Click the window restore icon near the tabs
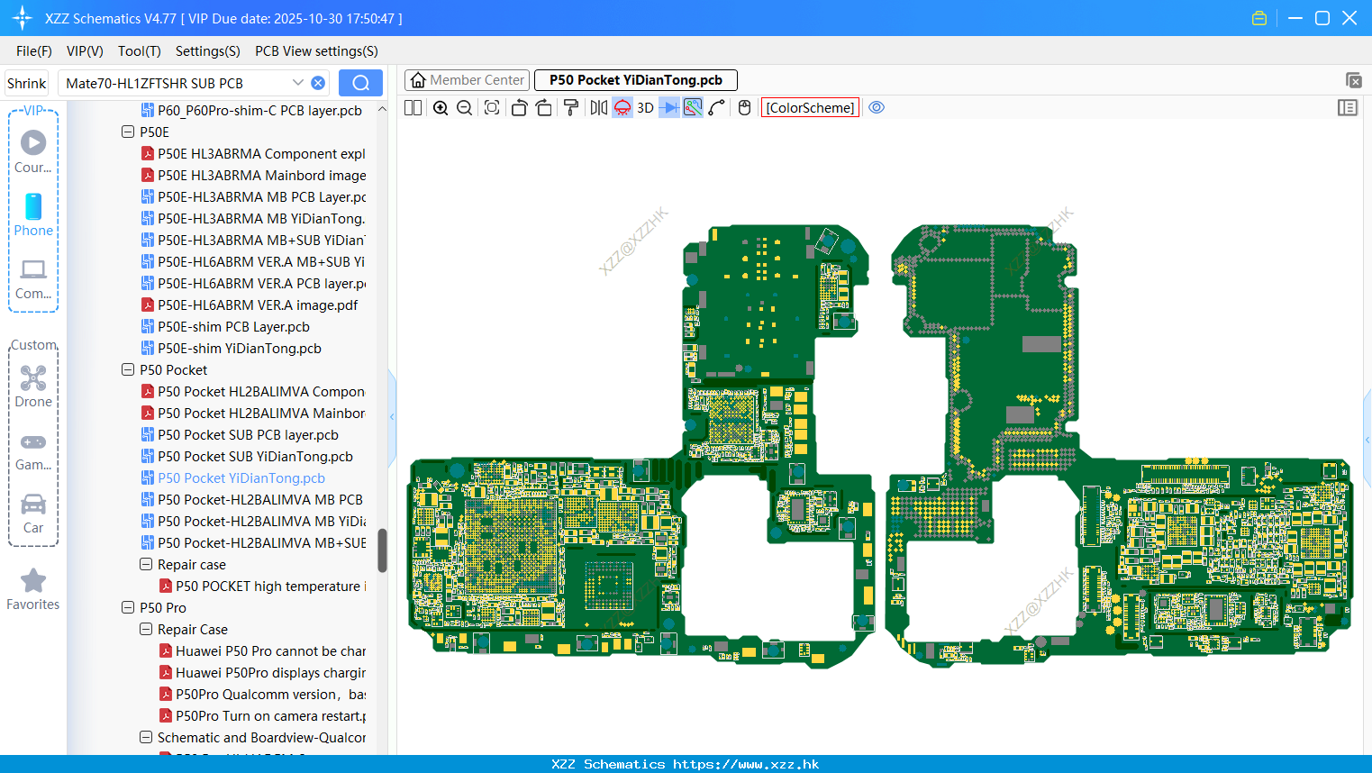The image size is (1372, 773). [1353, 81]
